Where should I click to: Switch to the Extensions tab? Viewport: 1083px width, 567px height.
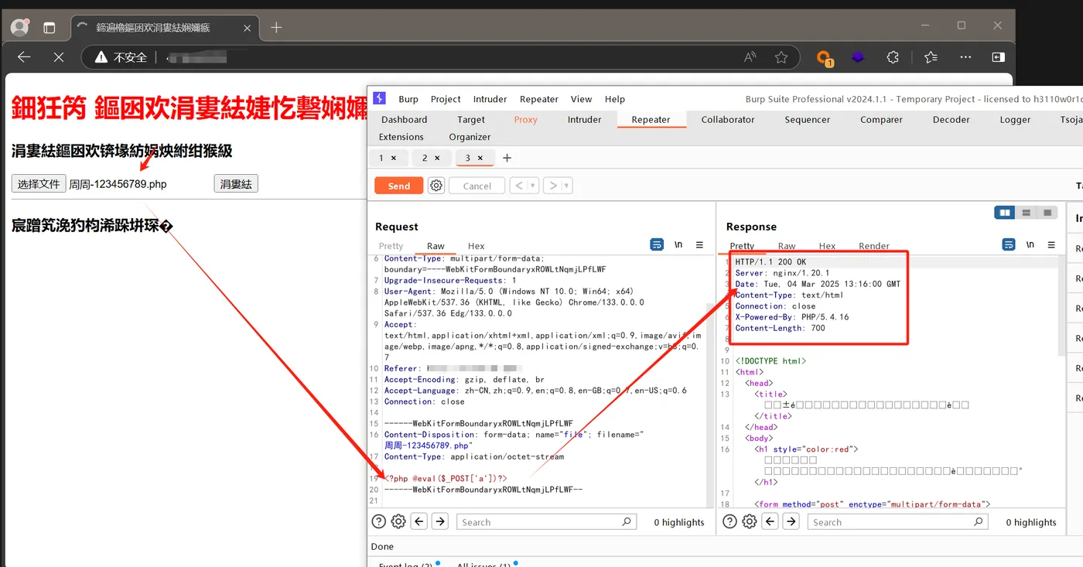coord(401,137)
